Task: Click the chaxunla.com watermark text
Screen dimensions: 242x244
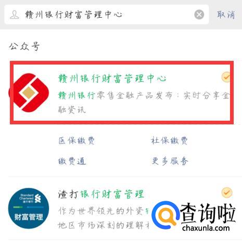Action: pos(206,228)
